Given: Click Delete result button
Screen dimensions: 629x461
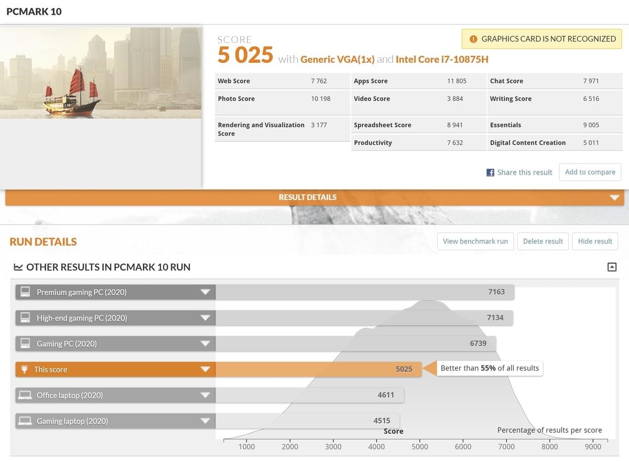Looking at the screenshot, I should [543, 241].
